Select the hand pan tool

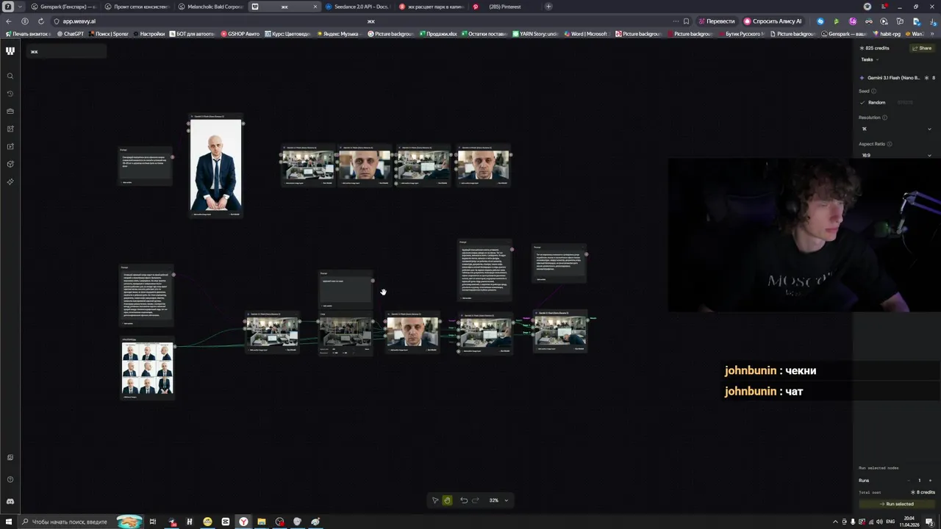[447, 500]
